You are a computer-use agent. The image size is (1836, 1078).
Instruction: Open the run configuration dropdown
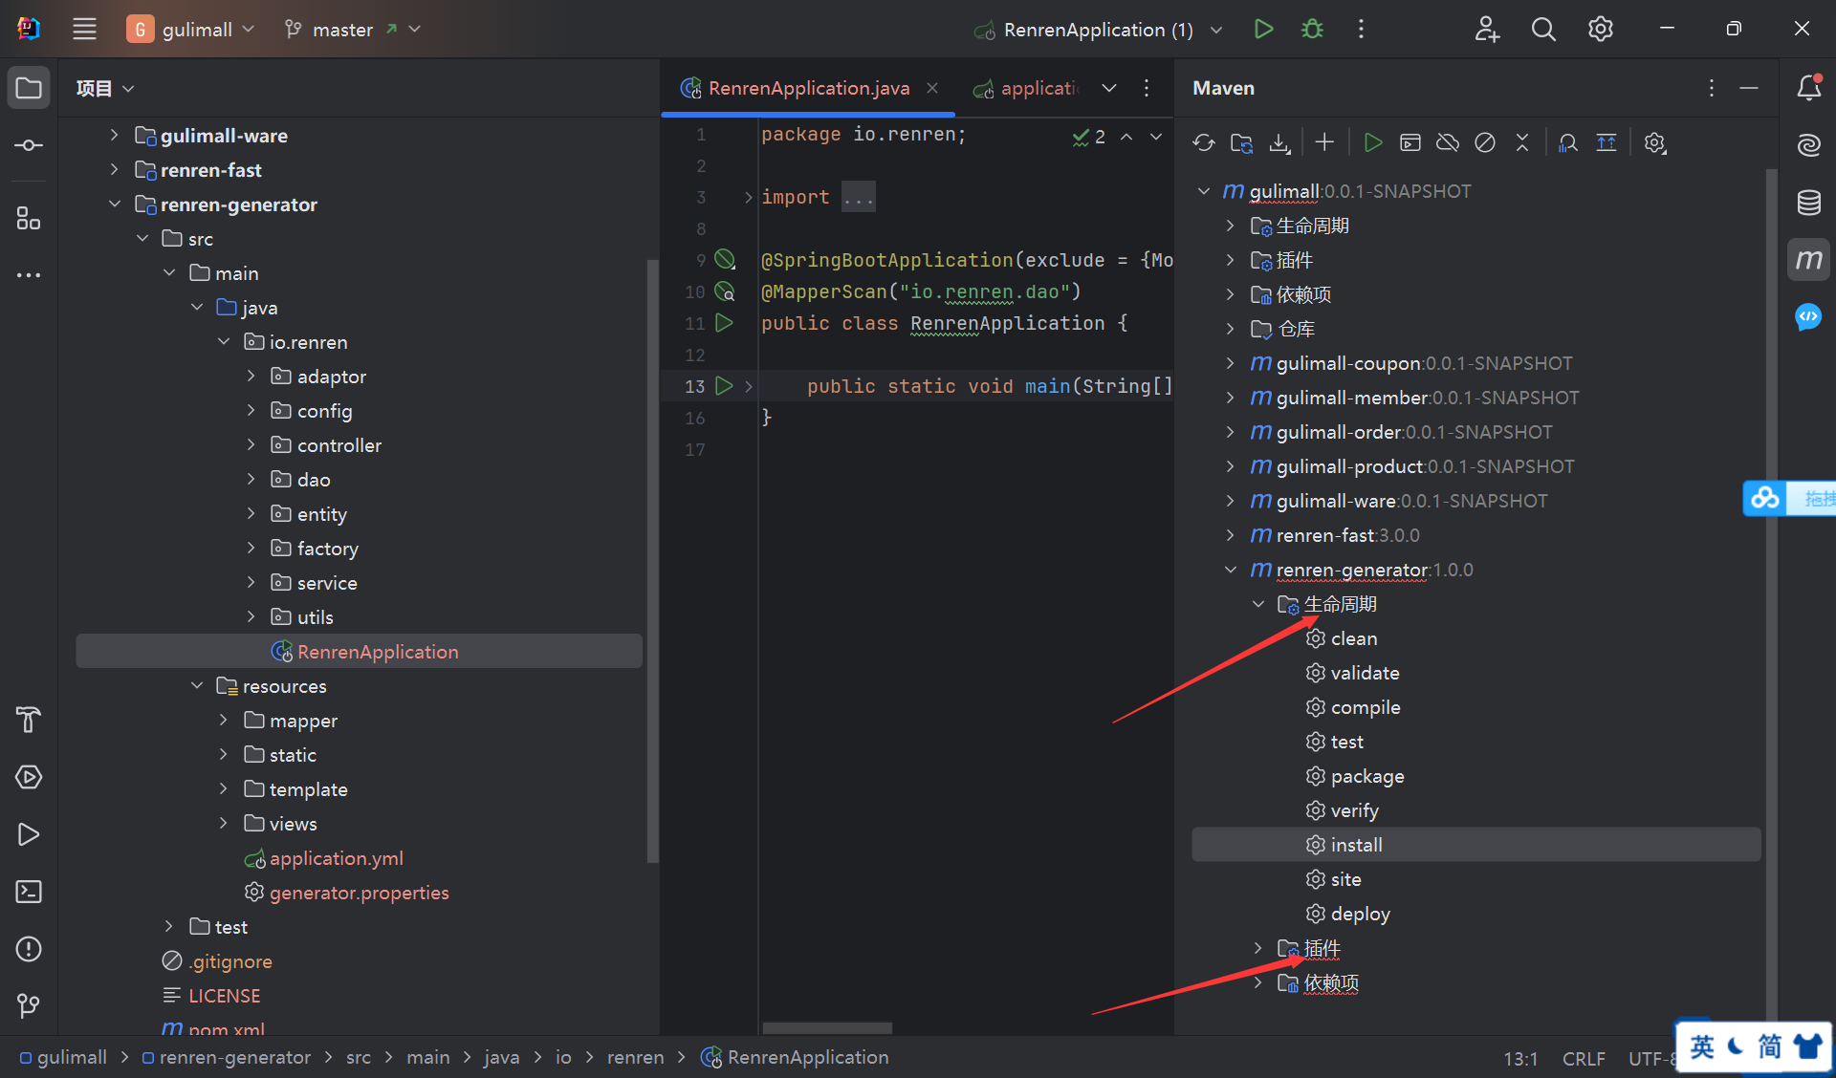point(1216,30)
